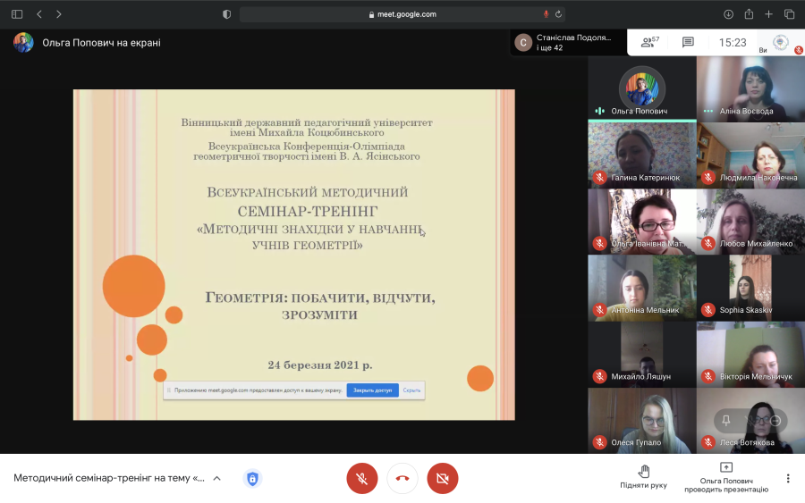Toggle the Safari sidebar button

click(x=17, y=14)
